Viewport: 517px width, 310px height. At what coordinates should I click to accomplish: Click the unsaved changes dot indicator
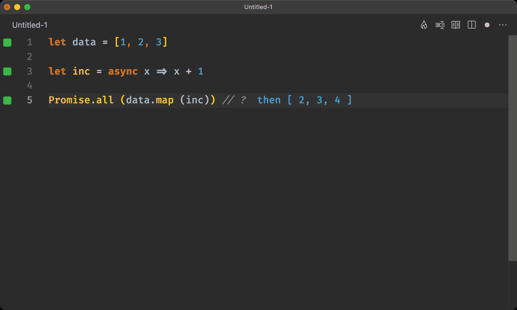pyautogui.click(x=487, y=25)
